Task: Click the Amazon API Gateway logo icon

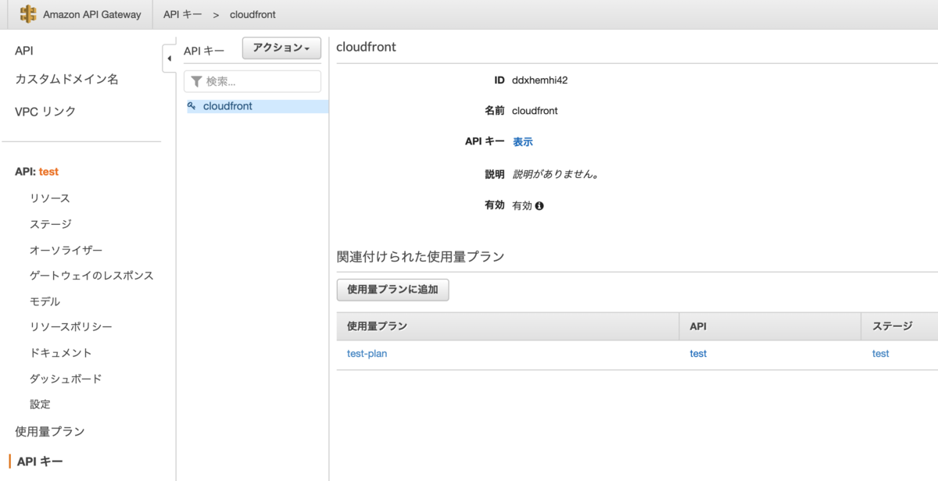Action: (28, 14)
